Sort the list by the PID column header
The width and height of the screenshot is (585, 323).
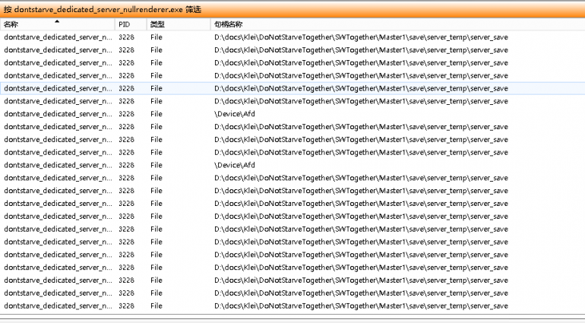[131, 24]
